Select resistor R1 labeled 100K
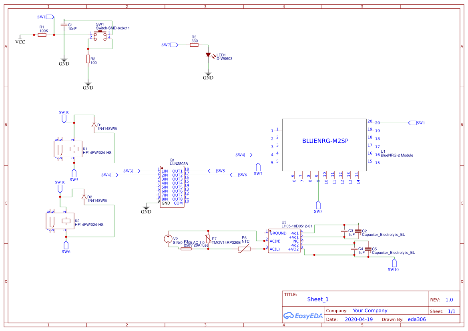Image resolution: width=468 pixels, height=331 pixels. point(42,35)
